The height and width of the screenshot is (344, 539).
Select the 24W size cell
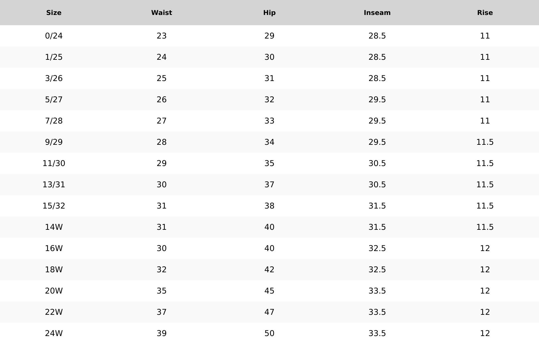point(54,333)
